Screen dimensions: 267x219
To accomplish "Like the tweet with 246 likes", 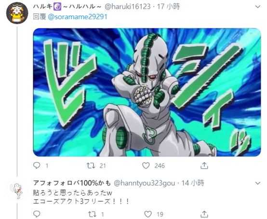I will 146,165.
